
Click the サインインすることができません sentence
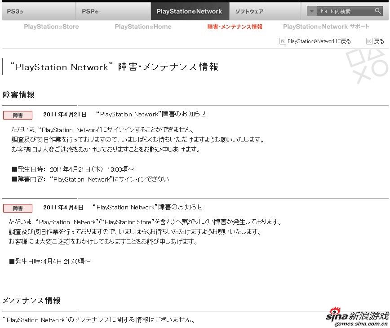(103, 129)
